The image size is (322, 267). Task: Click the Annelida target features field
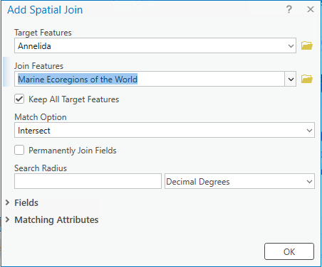pyautogui.click(x=155, y=45)
